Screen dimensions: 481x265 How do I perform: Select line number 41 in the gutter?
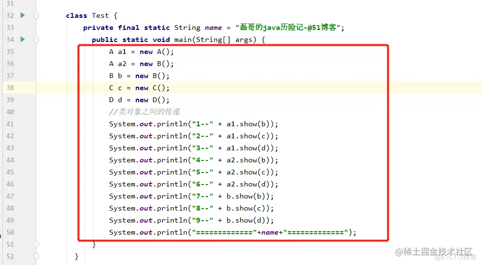(x=10, y=124)
